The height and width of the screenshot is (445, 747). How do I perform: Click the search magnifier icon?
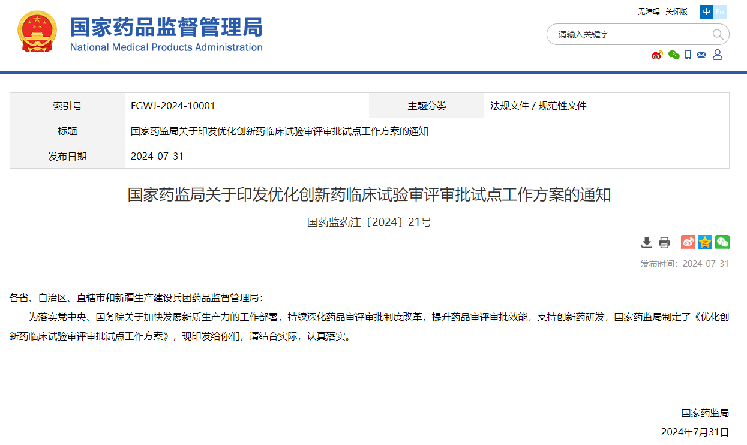(x=718, y=34)
